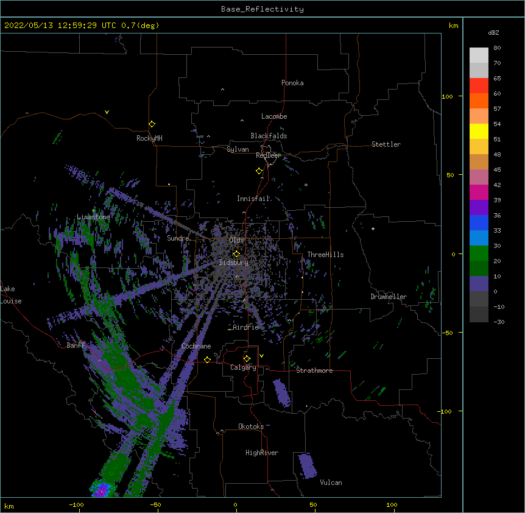Select the orange 60-57 dBZ legend band
The height and width of the screenshot is (513, 525).
[x=479, y=101]
